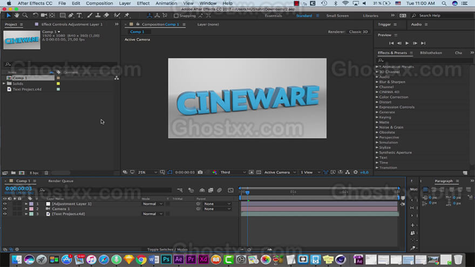Open the Composition menu

pyautogui.click(x=99, y=3)
